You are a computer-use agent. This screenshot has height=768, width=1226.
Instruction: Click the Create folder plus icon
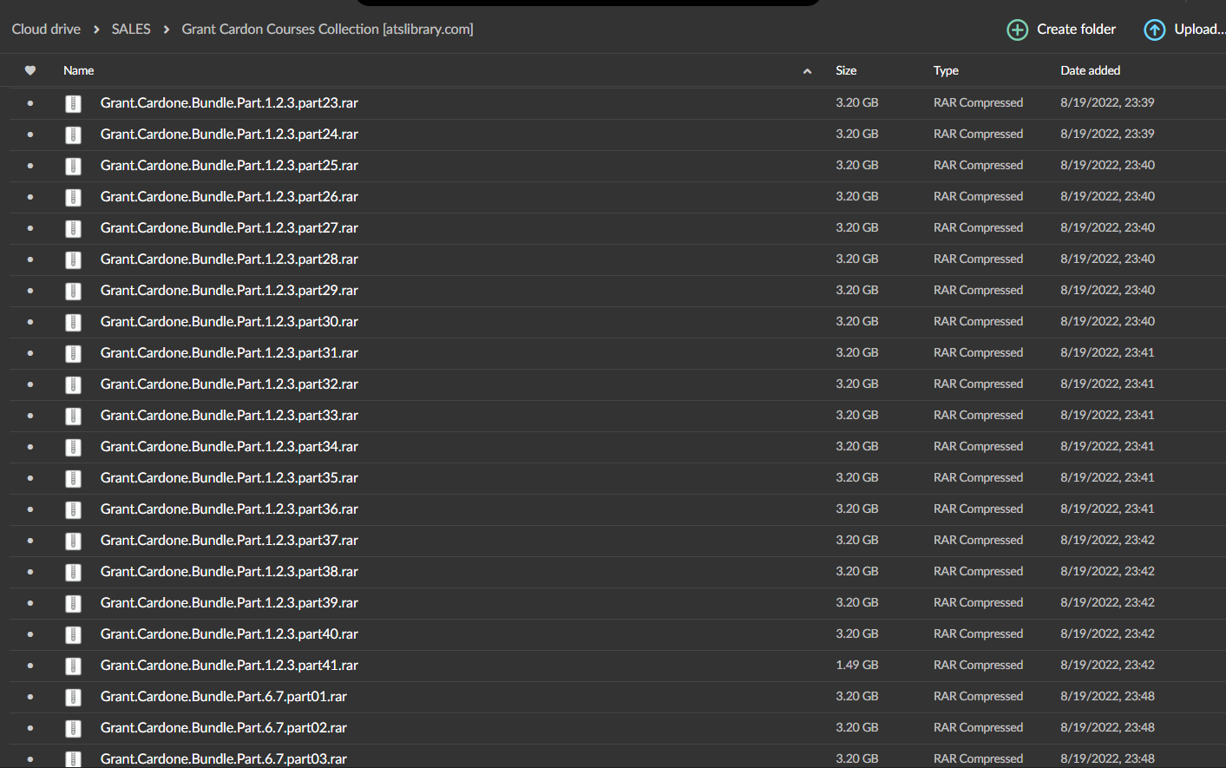pyautogui.click(x=1016, y=29)
